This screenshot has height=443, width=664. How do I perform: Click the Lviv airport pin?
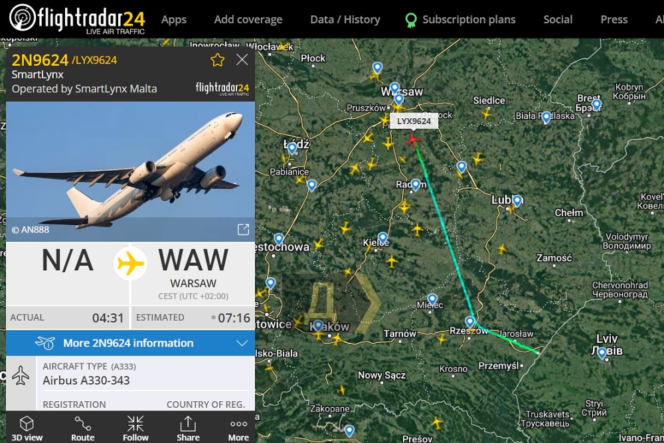point(602,353)
